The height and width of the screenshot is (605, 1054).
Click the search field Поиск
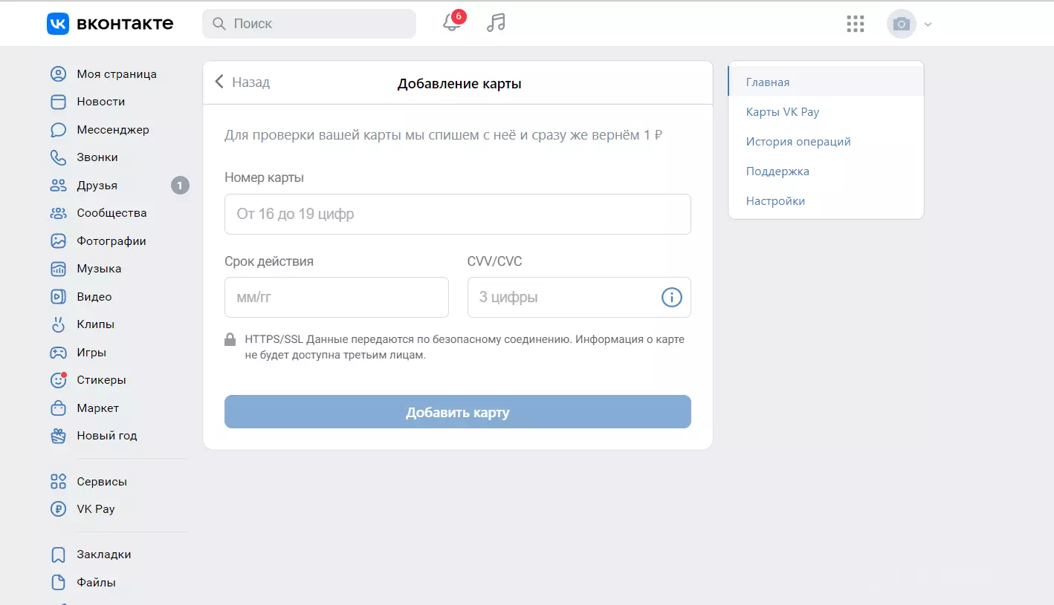point(309,24)
